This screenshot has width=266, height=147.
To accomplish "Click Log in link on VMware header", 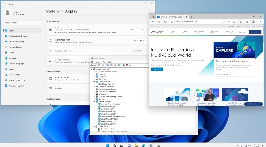I will pyautogui.click(x=259, y=26).
